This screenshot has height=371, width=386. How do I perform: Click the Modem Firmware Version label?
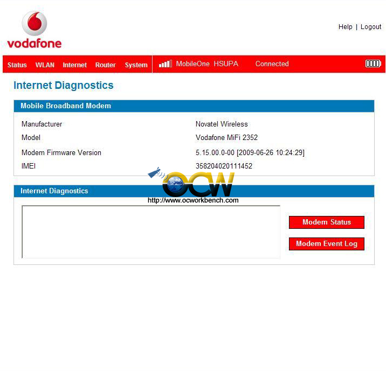[x=61, y=153]
